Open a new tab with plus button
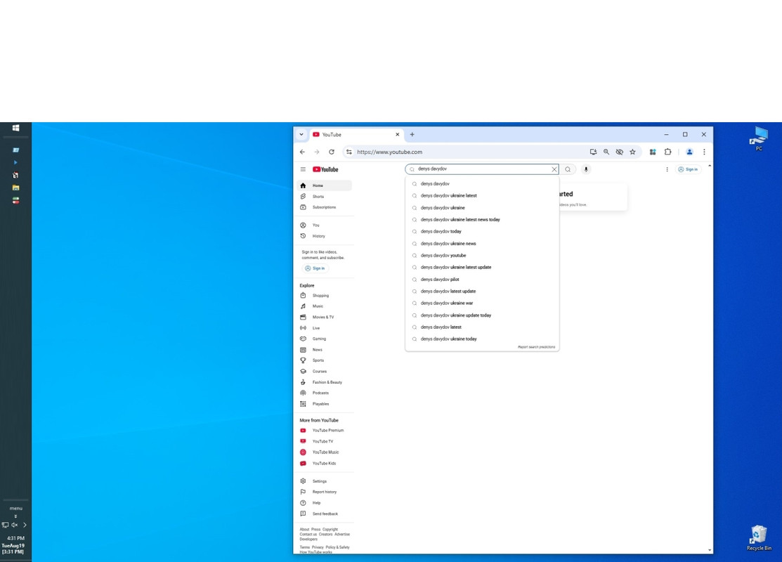 click(x=412, y=135)
